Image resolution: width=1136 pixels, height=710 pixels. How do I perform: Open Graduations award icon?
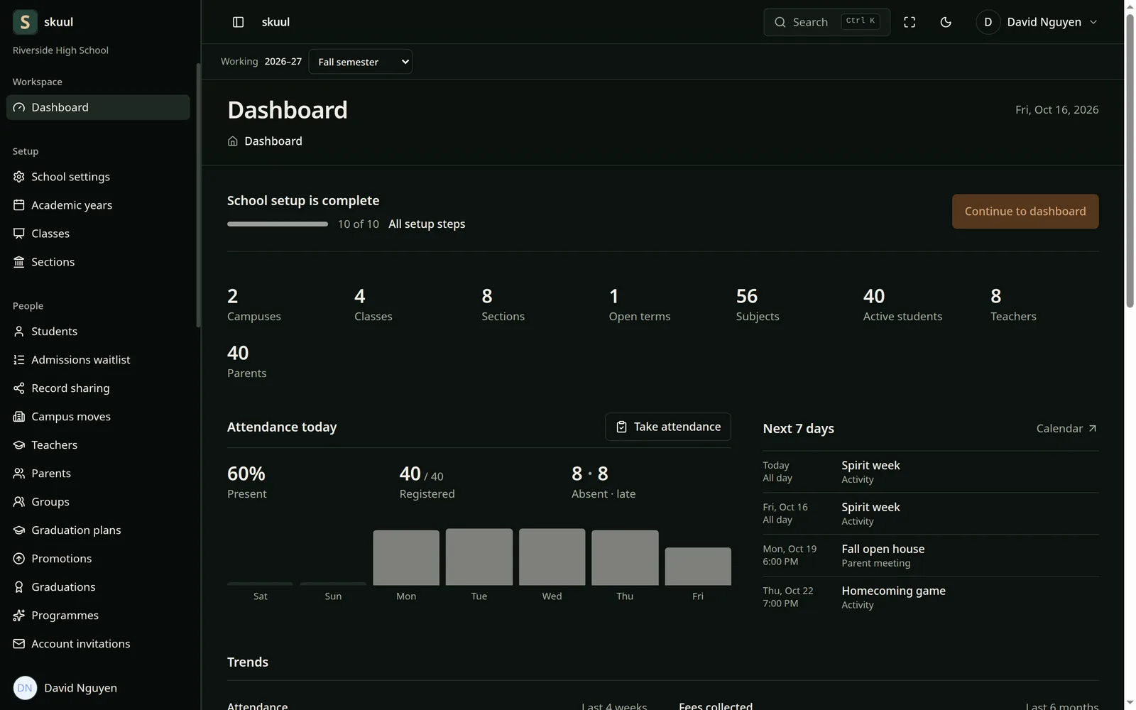click(x=19, y=587)
